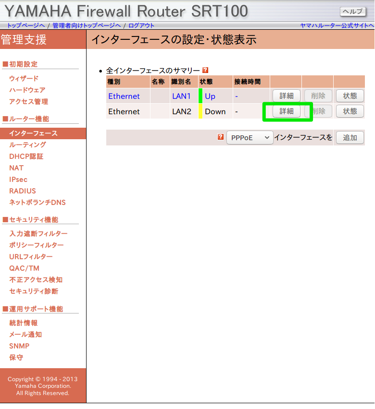The width and height of the screenshot is (375, 409).
Task: Open 不正アクセス検知 in the sidebar
Action: click(36, 279)
